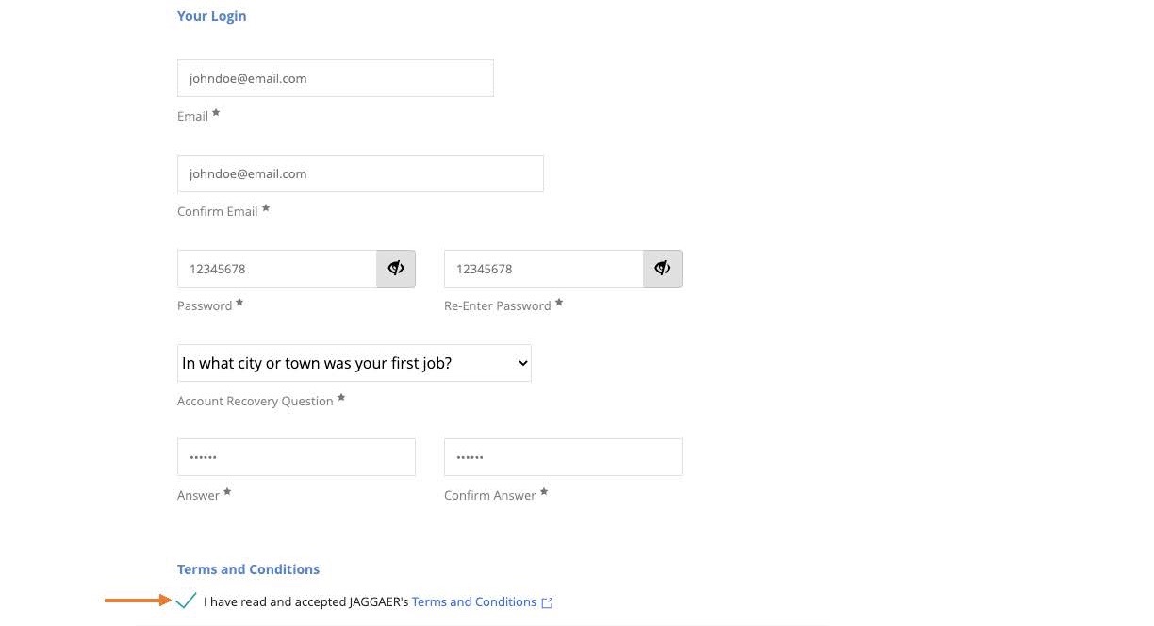Click the Your Login section heading
This screenshot has width=1154, height=626.
(x=212, y=16)
